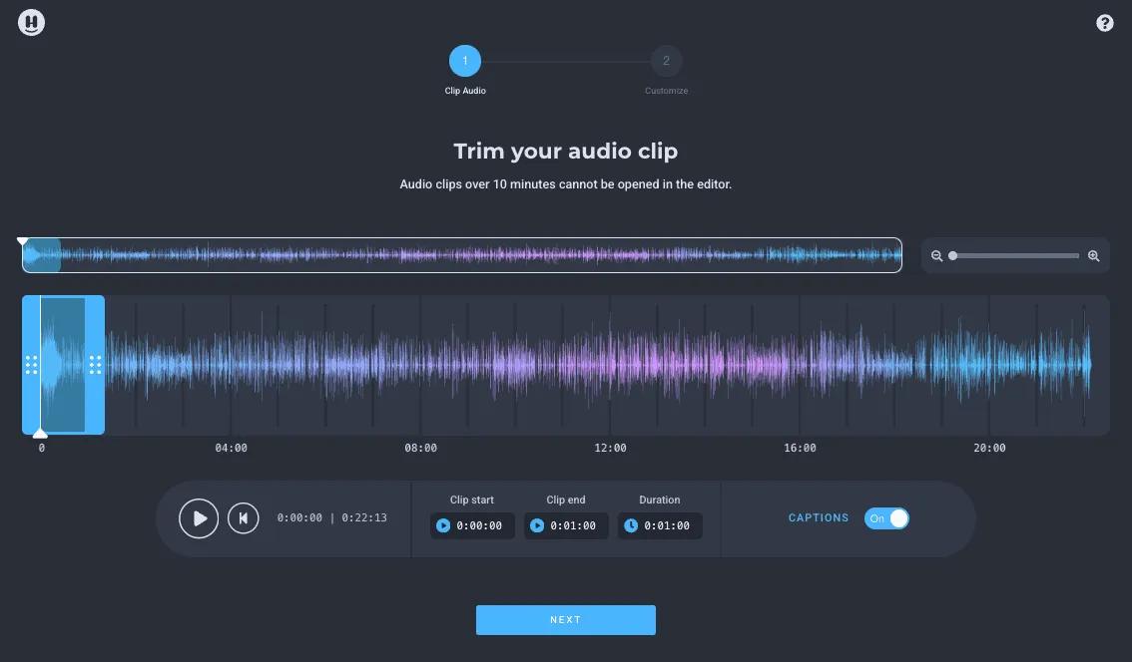
Task: Click play icon in Clip end field
Action: click(x=537, y=525)
